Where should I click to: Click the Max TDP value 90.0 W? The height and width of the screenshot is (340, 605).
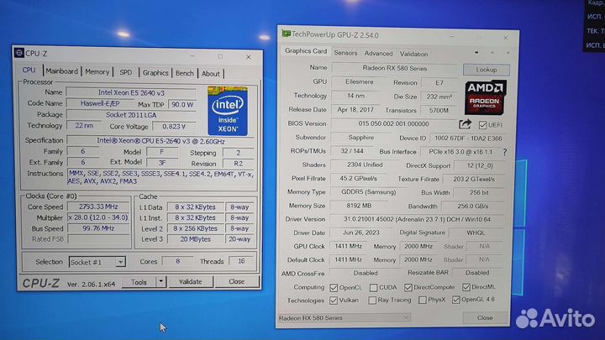[x=182, y=104]
